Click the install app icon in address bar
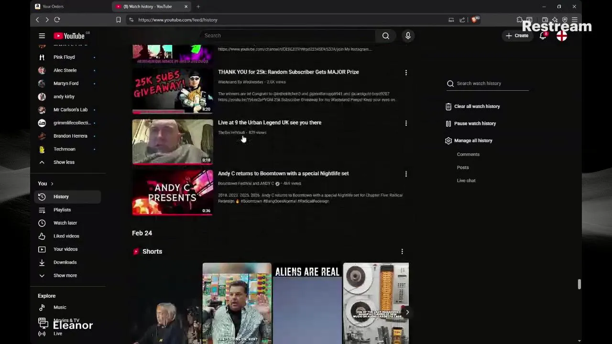This screenshot has width=612, height=344. [x=451, y=20]
